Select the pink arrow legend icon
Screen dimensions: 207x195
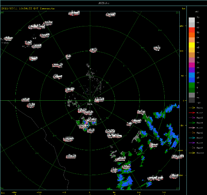[x=192, y=128]
